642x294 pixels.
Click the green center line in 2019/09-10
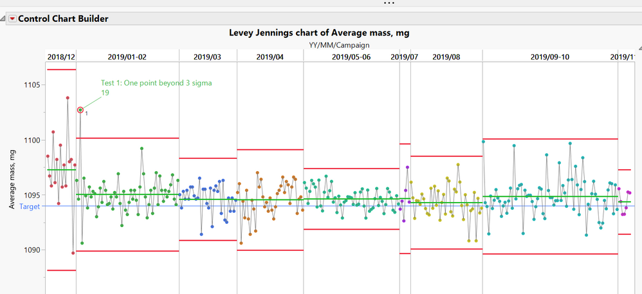click(x=550, y=197)
